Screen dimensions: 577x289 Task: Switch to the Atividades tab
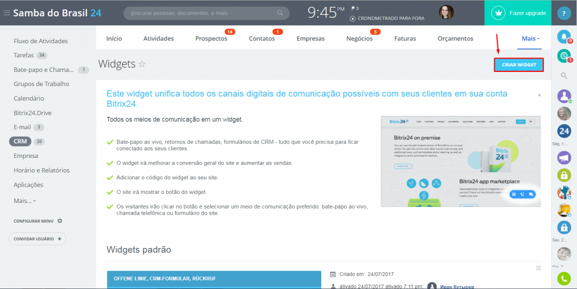pos(158,39)
